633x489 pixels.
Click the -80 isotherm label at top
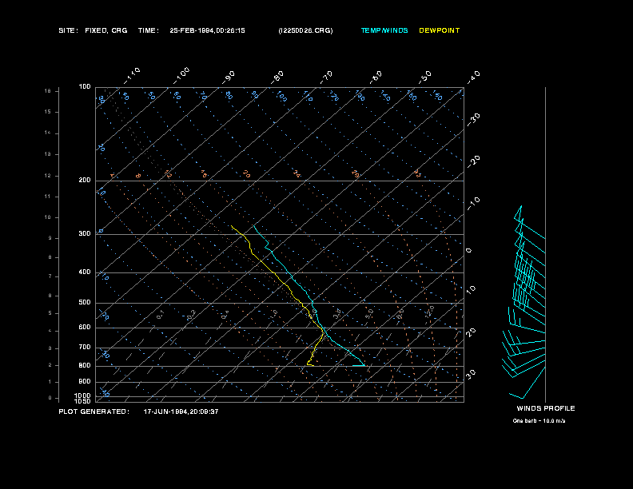(x=277, y=78)
